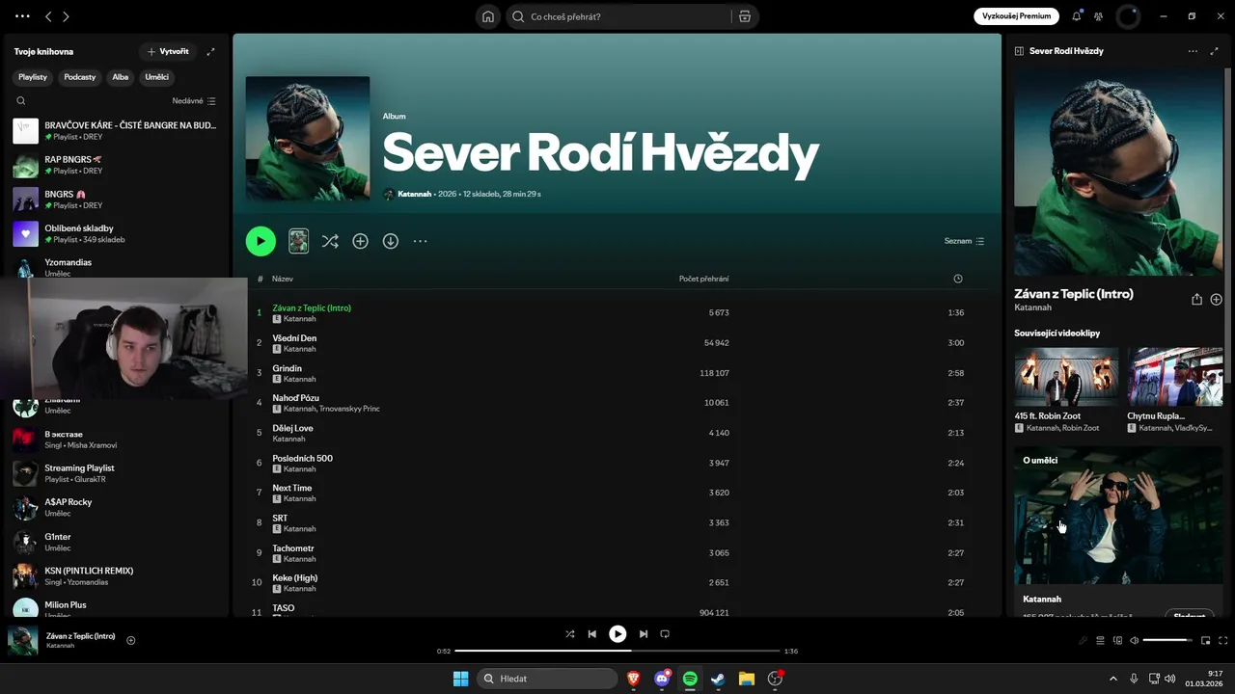
Task: Add Závan z Teplic in side panel
Action: coord(1216,300)
